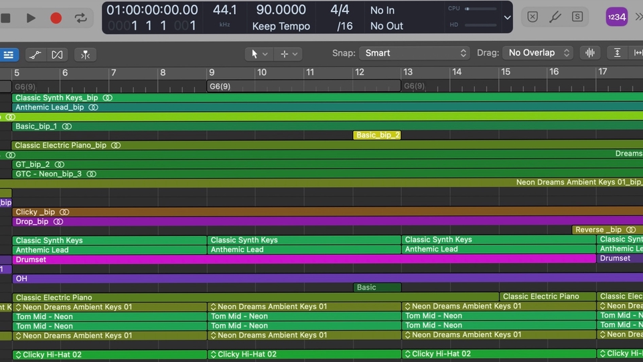Screen dimensions: 643x362
Task: Start playback with the Play button
Action: (31, 18)
